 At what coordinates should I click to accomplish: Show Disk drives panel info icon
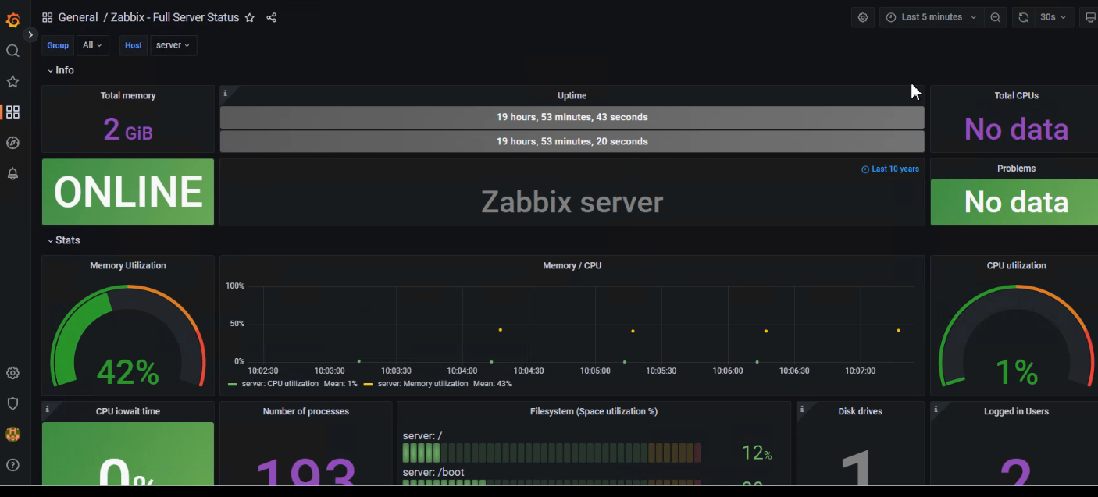(x=802, y=409)
